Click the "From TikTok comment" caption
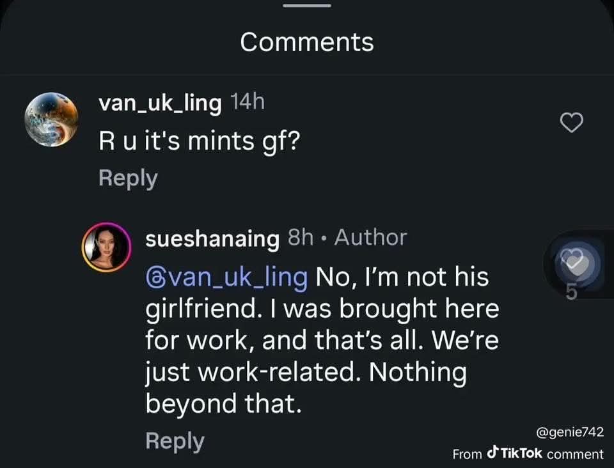614x468 pixels. [528, 453]
